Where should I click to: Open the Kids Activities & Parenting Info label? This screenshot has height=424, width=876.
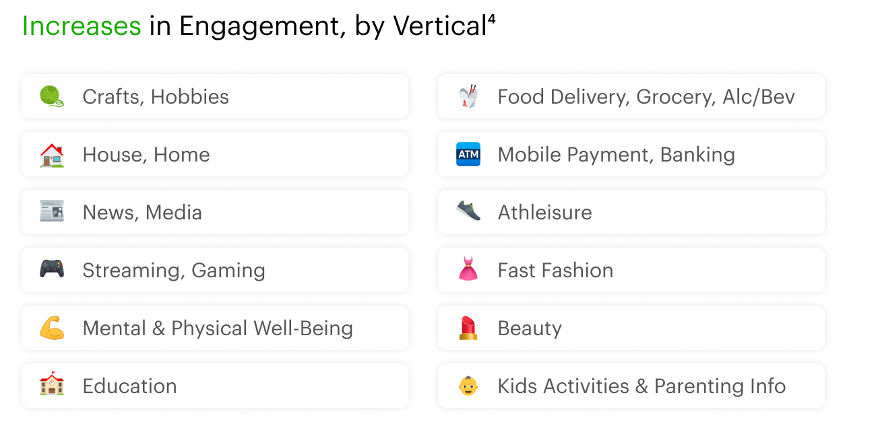[x=642, y=386]
